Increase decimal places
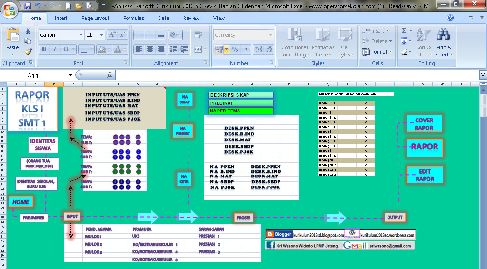Screen dimensions: 487x269 tap(258, 49)
